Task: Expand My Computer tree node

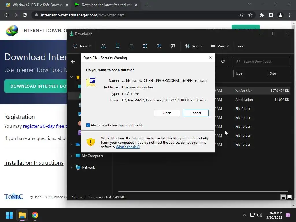Action: pos(71,156)
